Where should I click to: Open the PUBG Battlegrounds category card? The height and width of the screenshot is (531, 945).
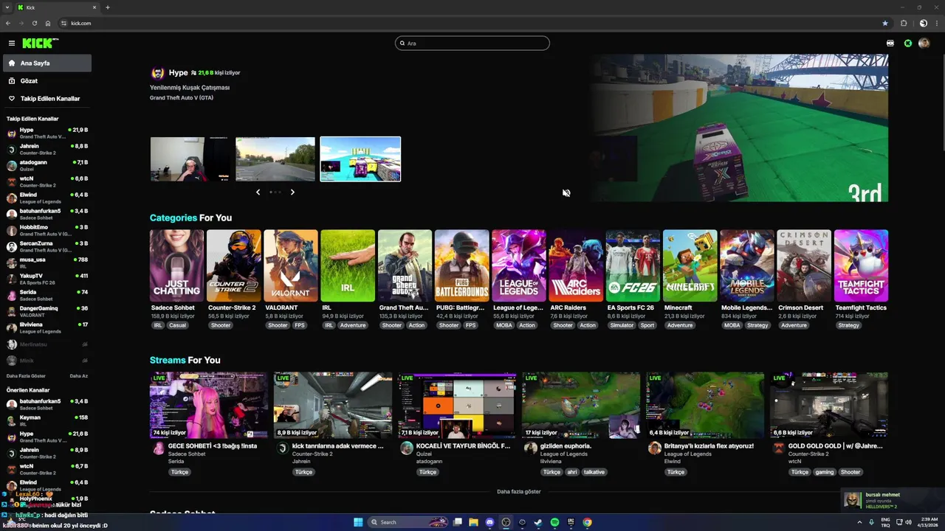click(462, 265)
